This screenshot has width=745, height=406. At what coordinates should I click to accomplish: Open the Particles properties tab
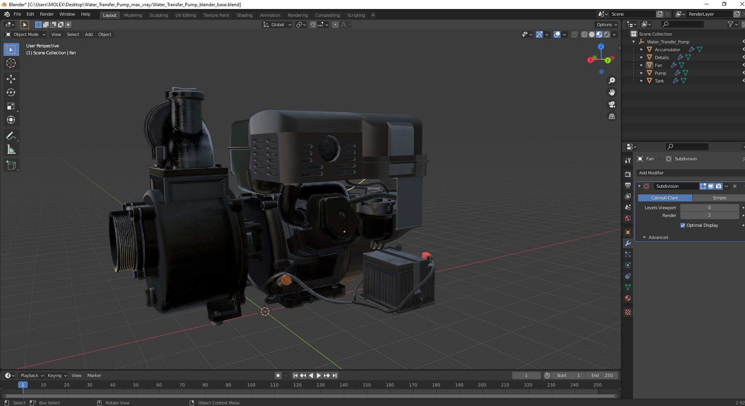click(628, 254)
